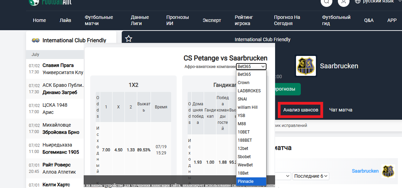Image resolution: width=402 pixels, height=188 pixels.
Task: Open the Анализ шансов tab
Action: pyautogui.click(x=300, y=110)
